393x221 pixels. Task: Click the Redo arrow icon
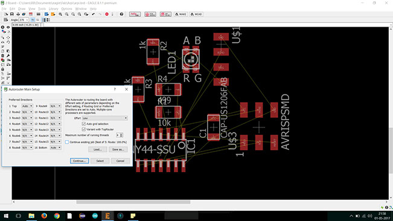coord(100,14)
